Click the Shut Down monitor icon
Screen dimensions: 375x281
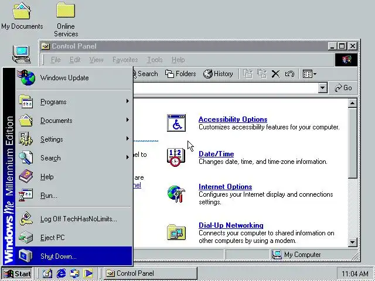pyautogui.click(x=26, y=256)
